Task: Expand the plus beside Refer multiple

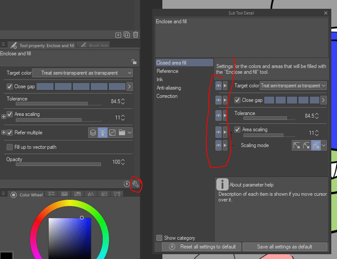Action: tap(4, 133)
